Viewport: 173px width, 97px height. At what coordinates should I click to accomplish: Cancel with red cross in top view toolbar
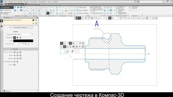tap(156, 18)
